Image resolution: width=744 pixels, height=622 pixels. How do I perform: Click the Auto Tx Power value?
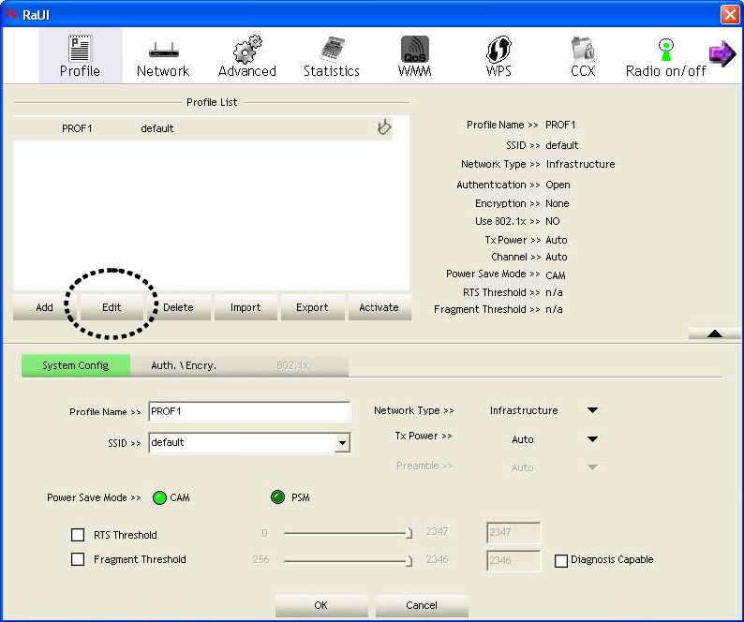pos(523,439)
